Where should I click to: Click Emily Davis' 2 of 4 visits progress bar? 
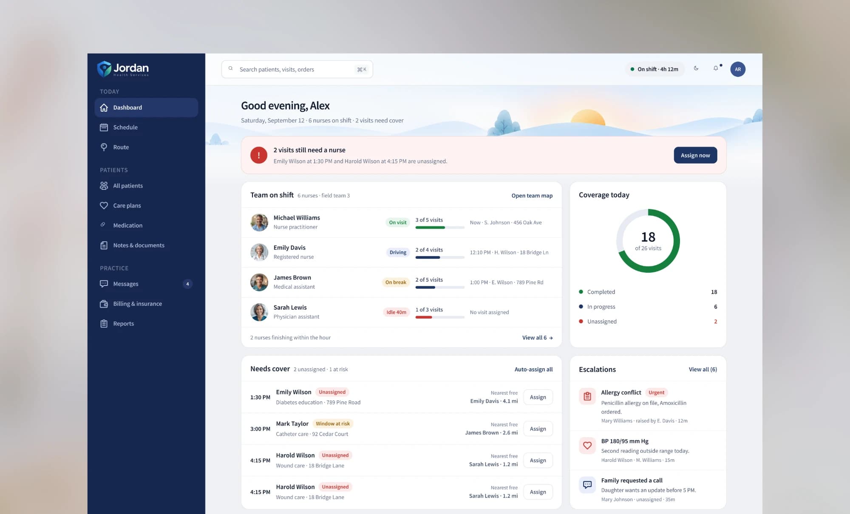440,257
